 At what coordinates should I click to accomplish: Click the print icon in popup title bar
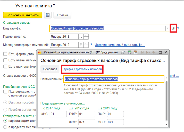coord(123,52)
